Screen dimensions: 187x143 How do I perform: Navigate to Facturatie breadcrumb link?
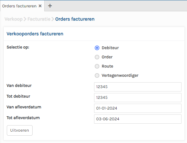point(39,19)
